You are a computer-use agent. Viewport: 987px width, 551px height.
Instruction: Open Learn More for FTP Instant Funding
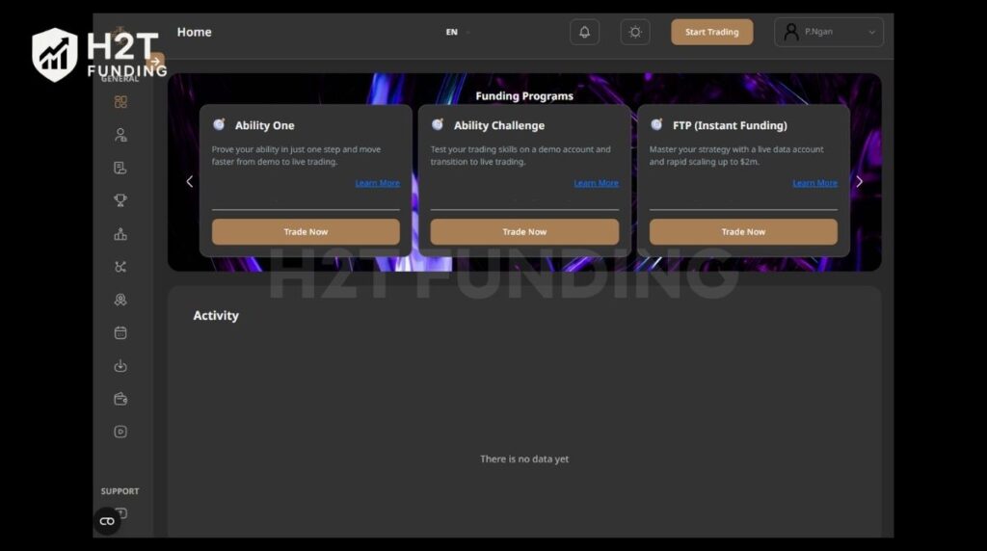tap(814, 183)
